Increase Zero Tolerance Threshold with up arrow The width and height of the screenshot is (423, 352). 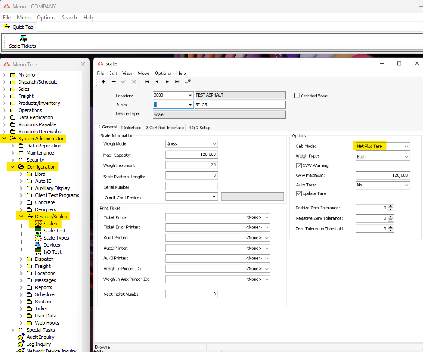391,228
